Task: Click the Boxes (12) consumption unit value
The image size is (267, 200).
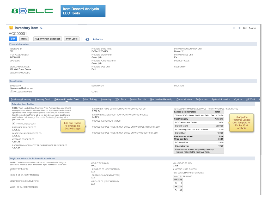Action: (x=179, y=51)
